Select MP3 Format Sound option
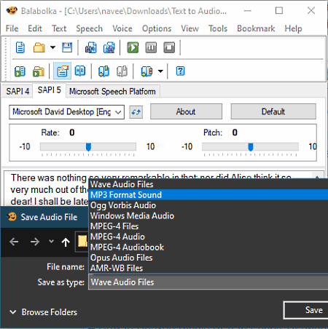Viewport: 328px width, 329px height. (x=208, y=195)
